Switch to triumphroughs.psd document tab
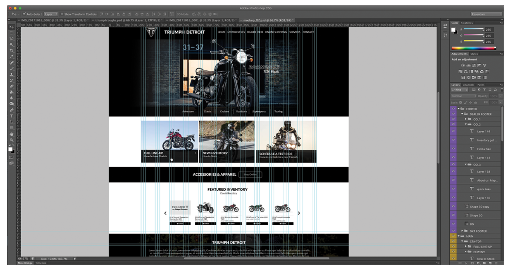 coord(128,20)
